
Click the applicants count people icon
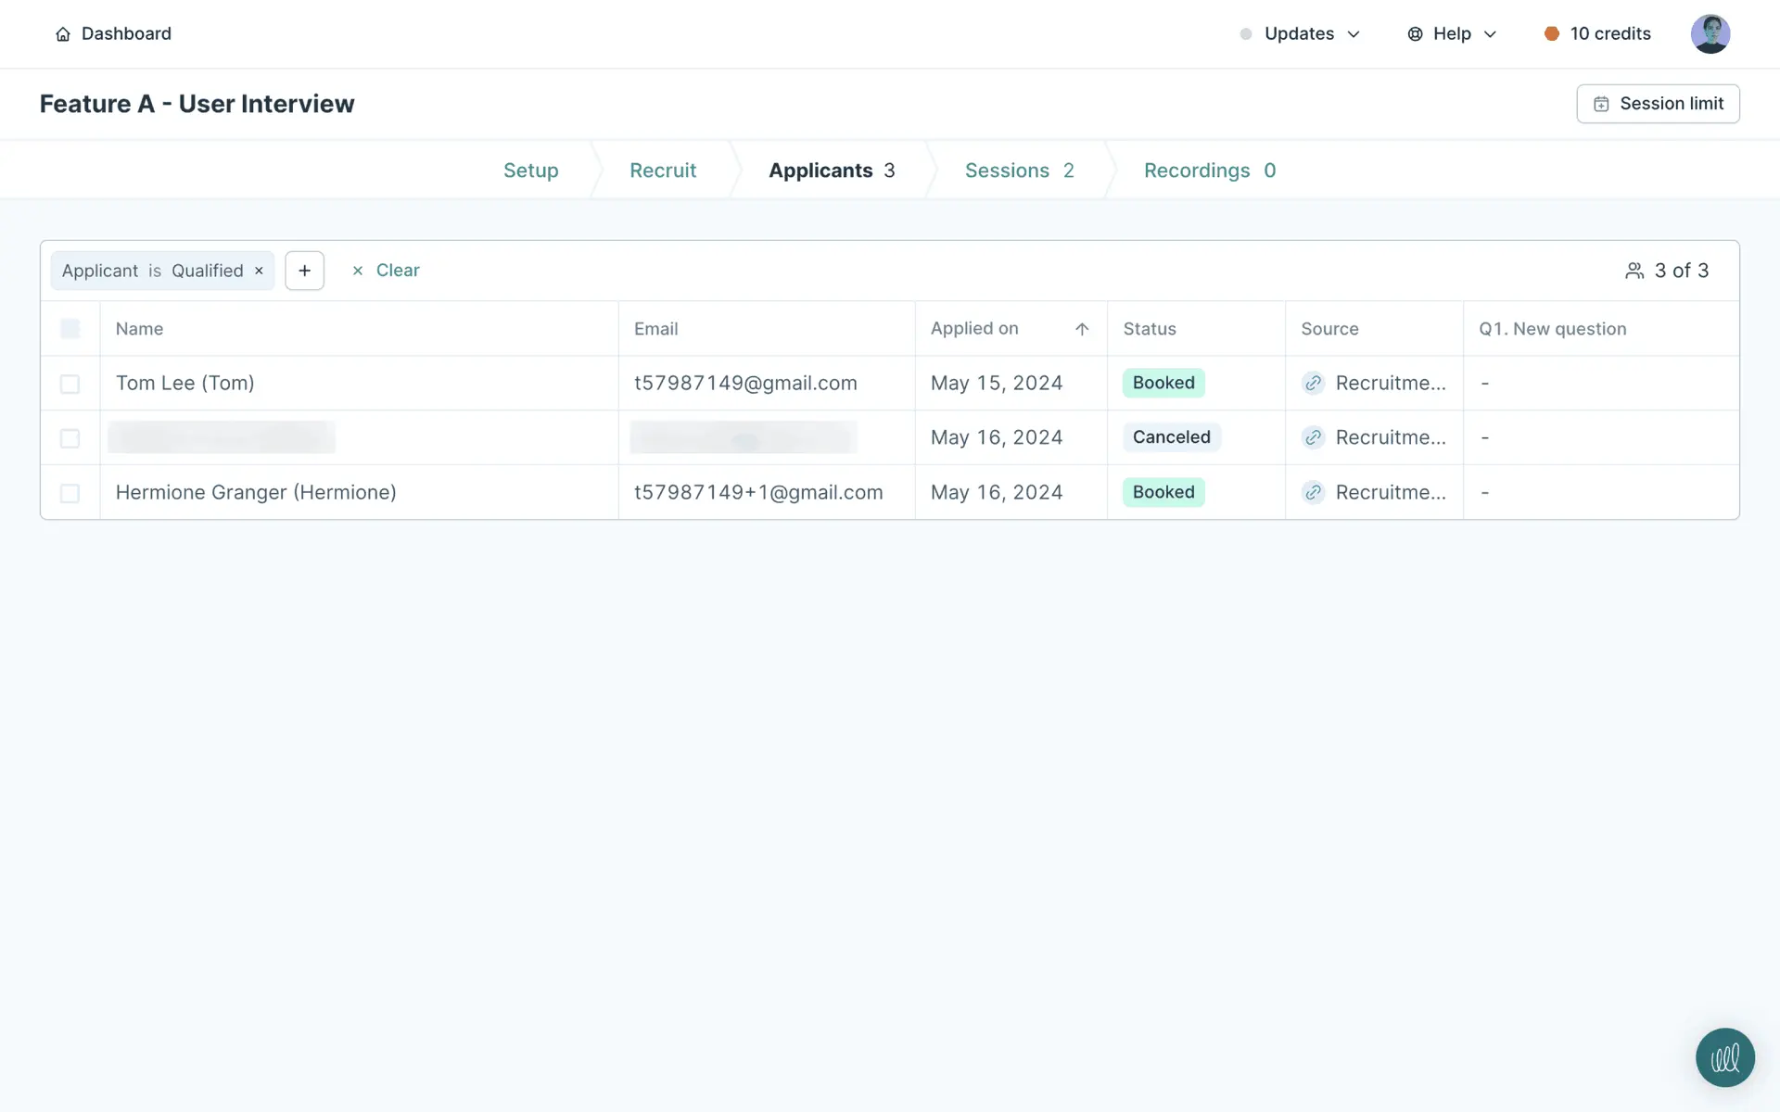(1634, 271)
